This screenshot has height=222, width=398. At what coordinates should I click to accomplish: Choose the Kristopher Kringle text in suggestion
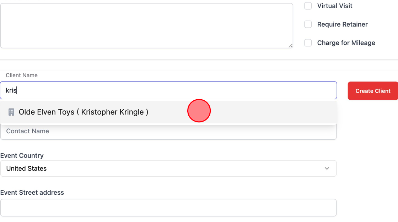click(x=112, y=112)
